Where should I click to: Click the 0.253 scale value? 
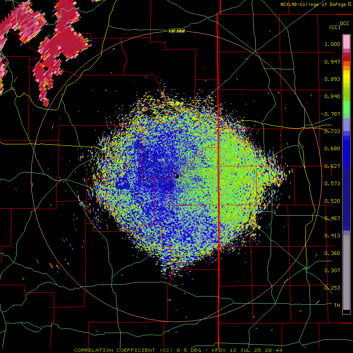pyautogui.click(x=332, y=288)
